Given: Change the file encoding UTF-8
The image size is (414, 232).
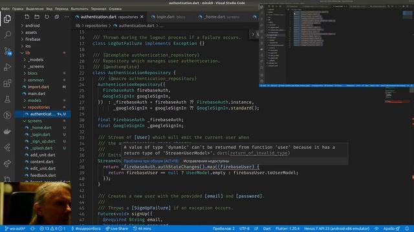Looking at the screenshot, I should click(x=245, y=229).
